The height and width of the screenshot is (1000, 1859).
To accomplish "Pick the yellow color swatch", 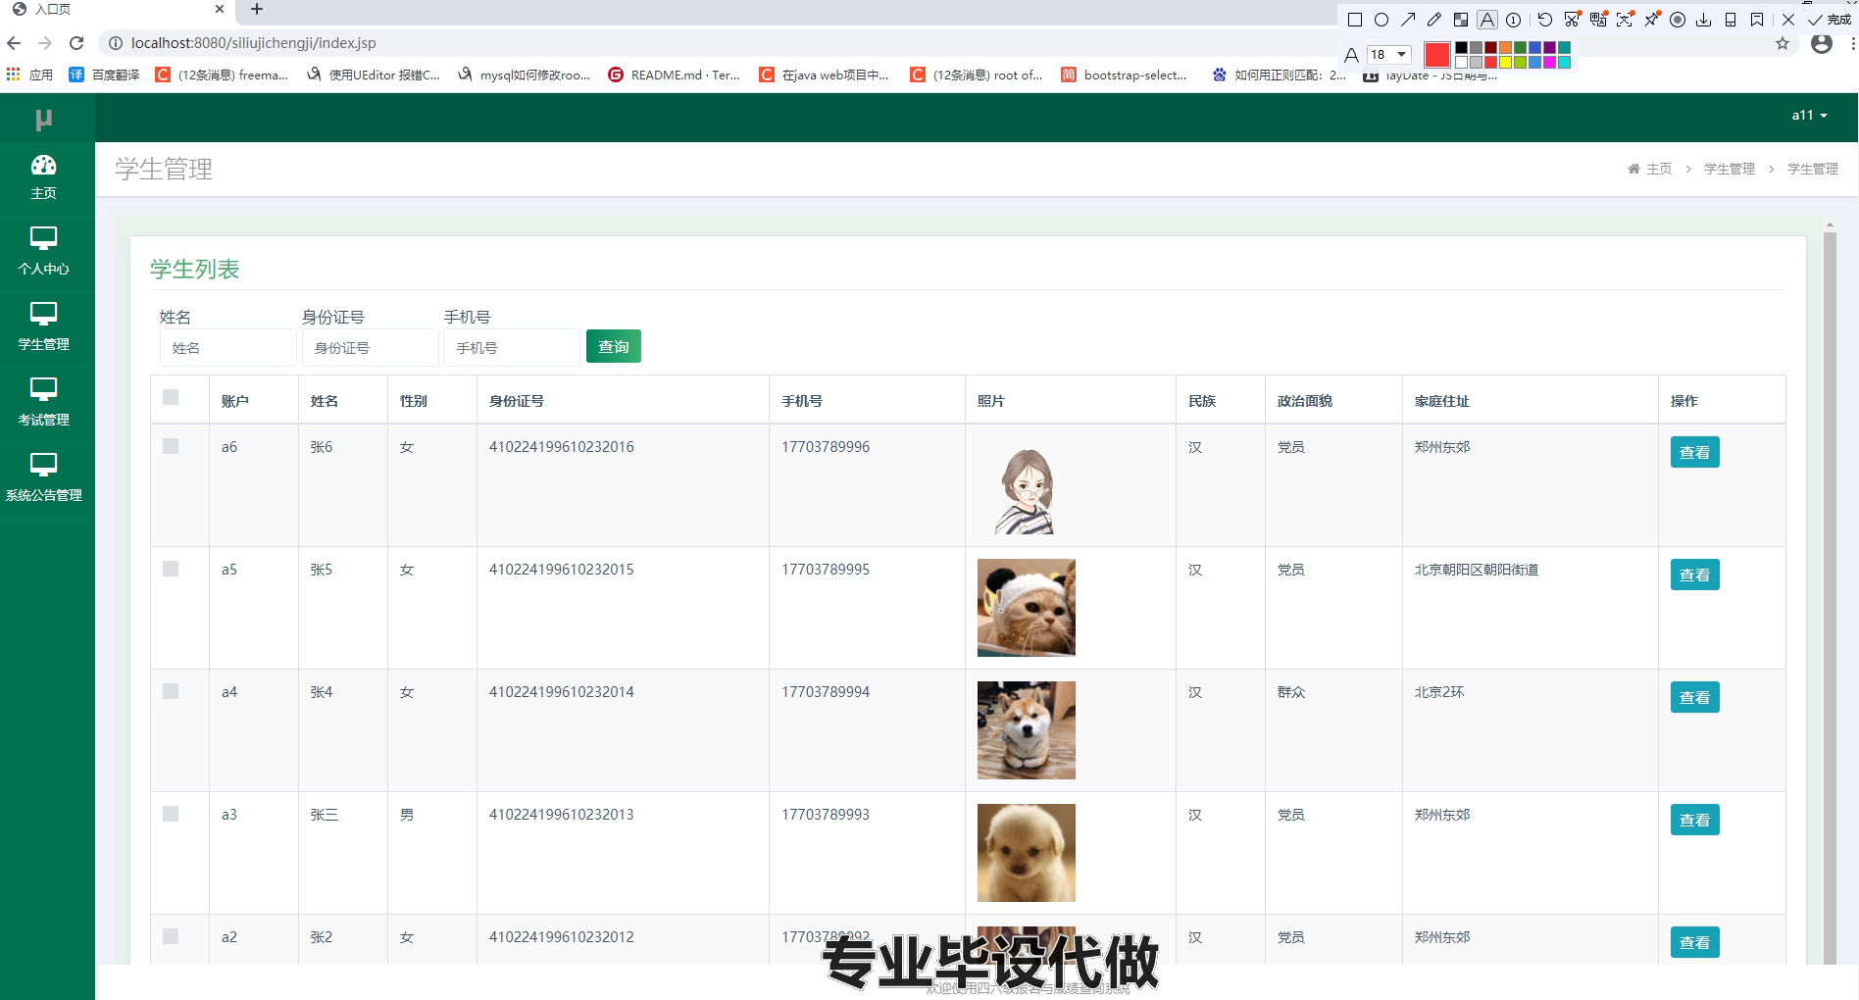I will [x=1505, y=62].
